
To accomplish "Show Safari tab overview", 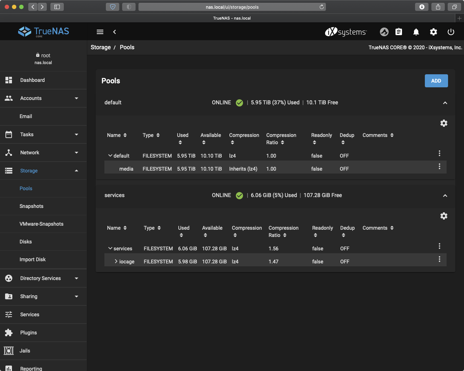I will pos(454,7).
